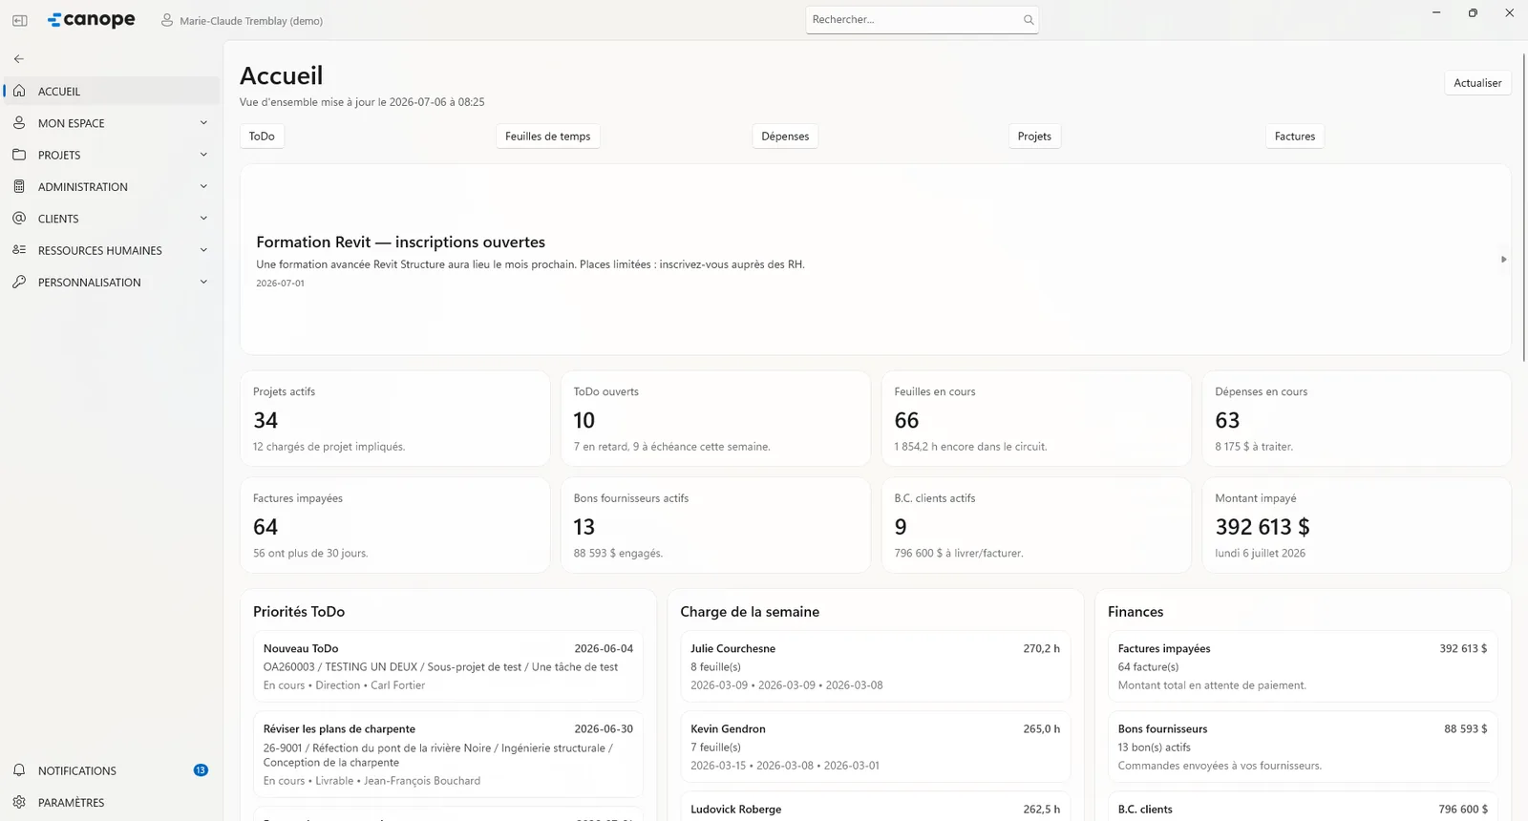Image resolution: width=1528 pixels, height=821 pixels.
Task: Open PROJETS section in sidebar
Action: (112, 155)
